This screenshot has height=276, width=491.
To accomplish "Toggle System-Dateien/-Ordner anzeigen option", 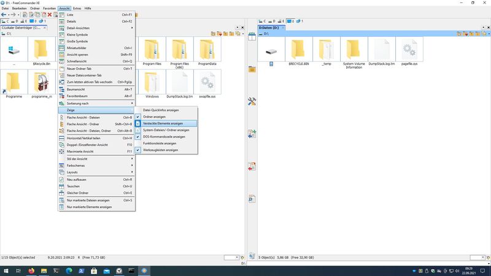I will pyautogui.click(x=166, y=130).
